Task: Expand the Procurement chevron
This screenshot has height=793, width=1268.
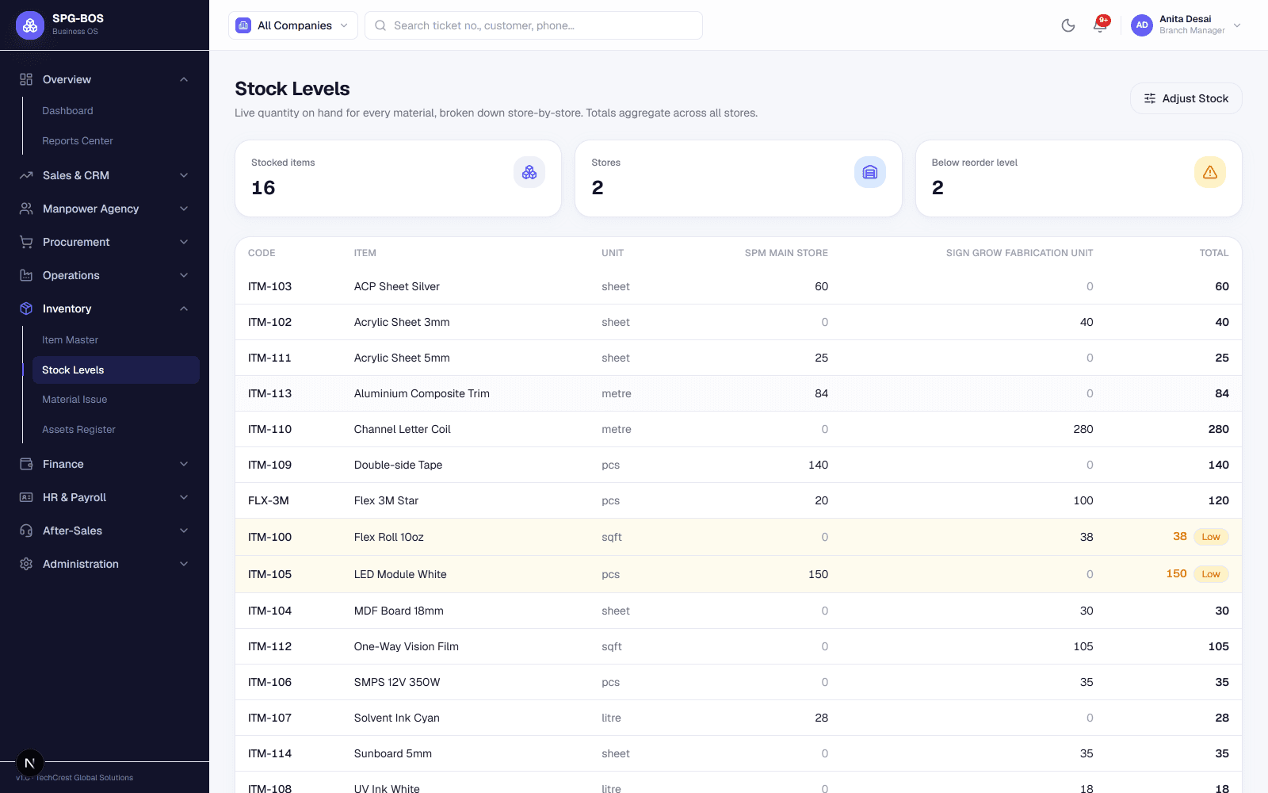Action: (184, 242)
